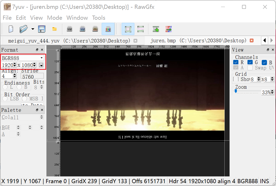This screenshot has width=276, height=186.
Task: Open a file using the folder icon
Action: tap(24, 29)
